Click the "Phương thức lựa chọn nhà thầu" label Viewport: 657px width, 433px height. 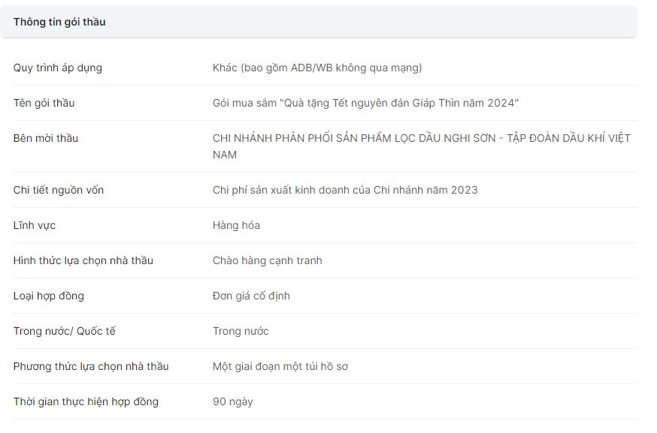click(91, 366)
